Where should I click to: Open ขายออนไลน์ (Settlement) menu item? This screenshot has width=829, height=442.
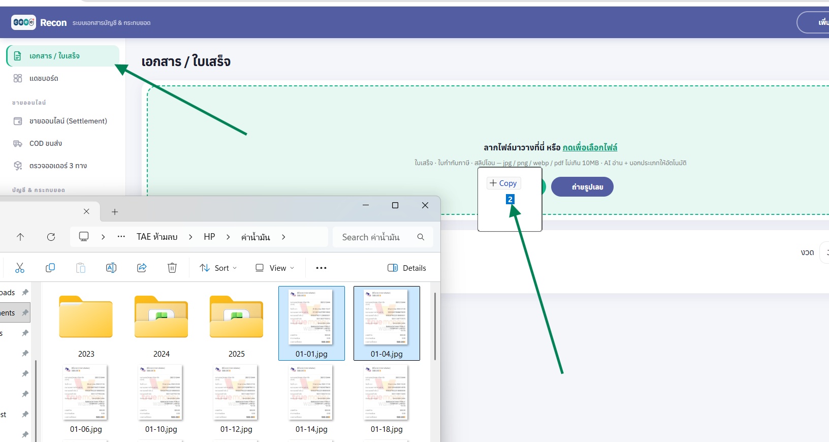63,121
